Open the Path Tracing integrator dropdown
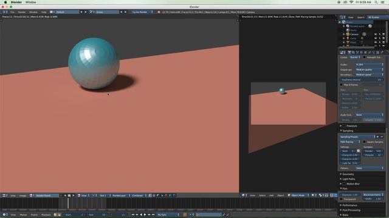The height and width of the screenshot is (218, 389). click(350, 142)
